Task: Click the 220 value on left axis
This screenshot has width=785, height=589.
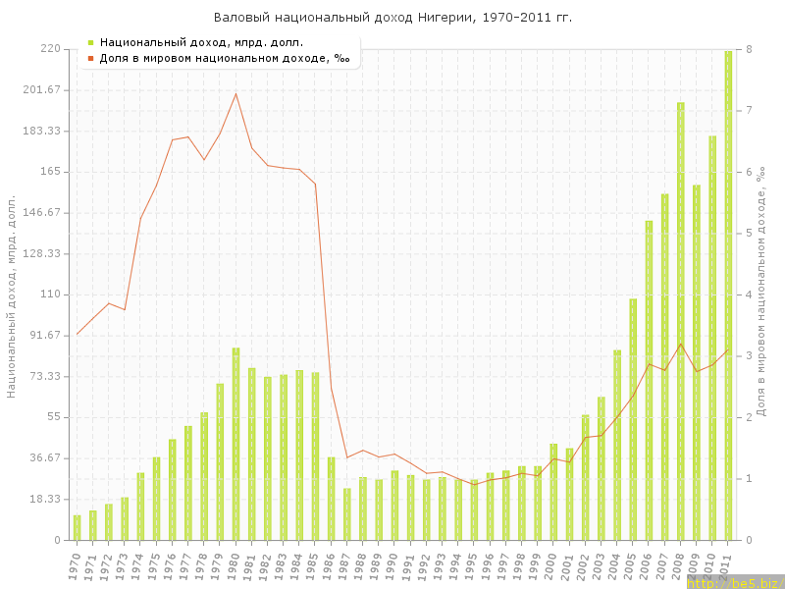Action: (x=50, y=49)
